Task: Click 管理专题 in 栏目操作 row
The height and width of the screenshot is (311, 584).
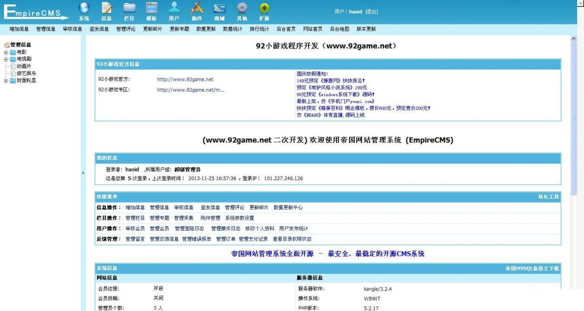Action: click(x=160, y=218)
